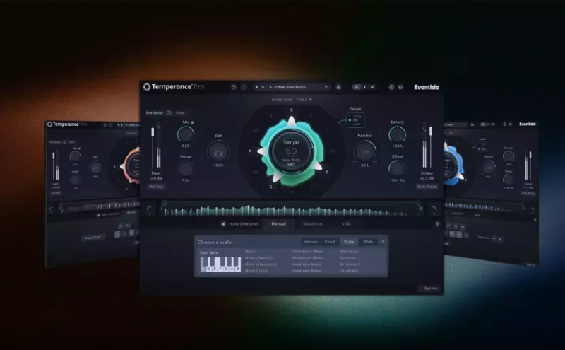Toggle the Kill Dry button
Image resolution: width=565 pixels, height=350 pixels.
pyautogui.click(x=156, y=187)
